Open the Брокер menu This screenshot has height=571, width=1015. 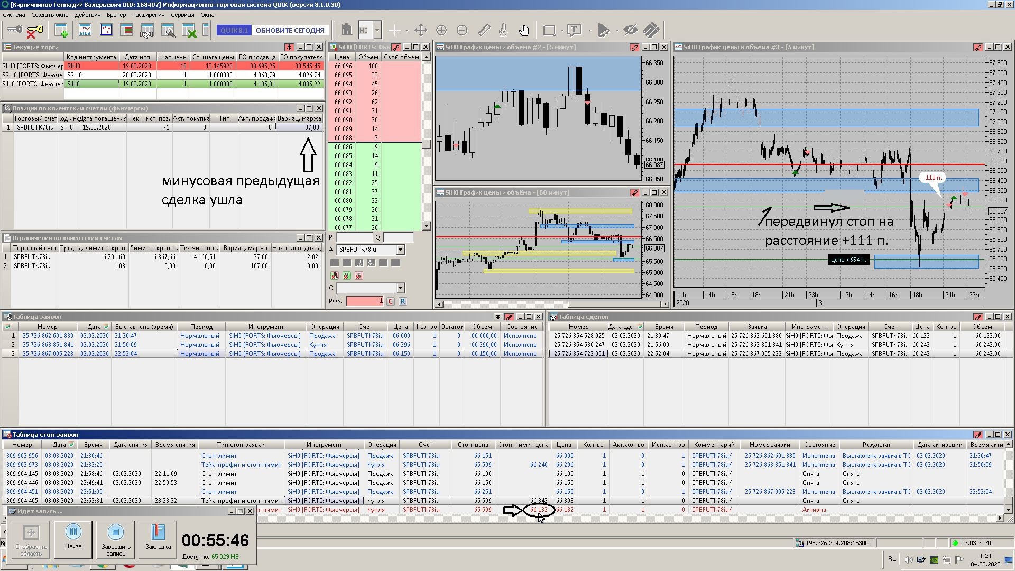click(116, 15)
